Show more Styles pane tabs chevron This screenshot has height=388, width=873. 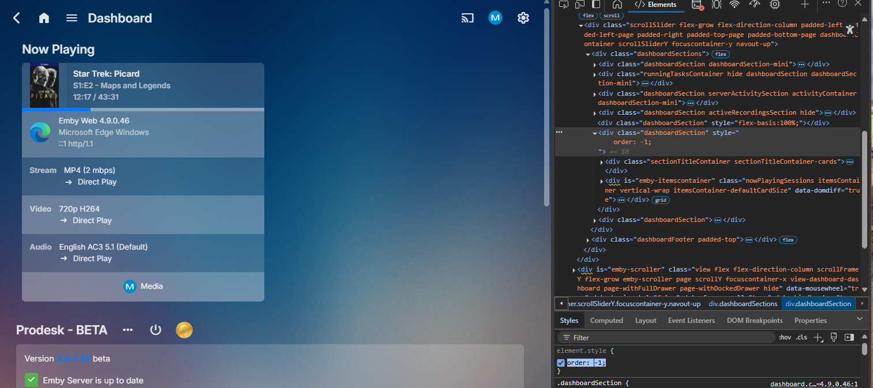click(859, 319)
